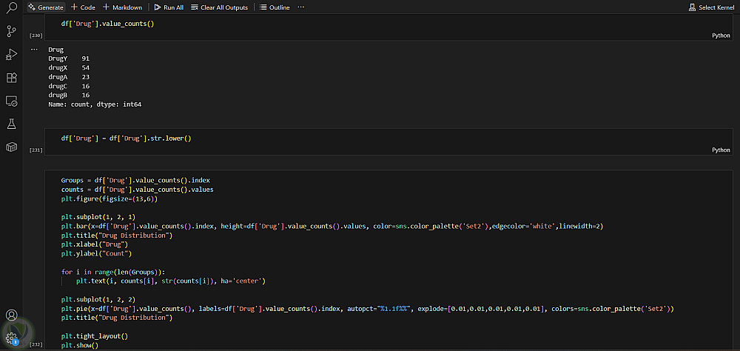Open the Select Kernel picker
The image size is (740, 351).
(711, 7)
